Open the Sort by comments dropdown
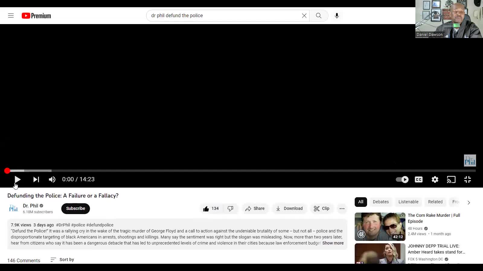 click(62, 260)
